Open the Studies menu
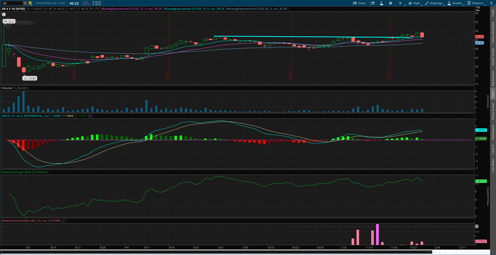The width and height of the screenshot is (496, 255). [455, 3]
